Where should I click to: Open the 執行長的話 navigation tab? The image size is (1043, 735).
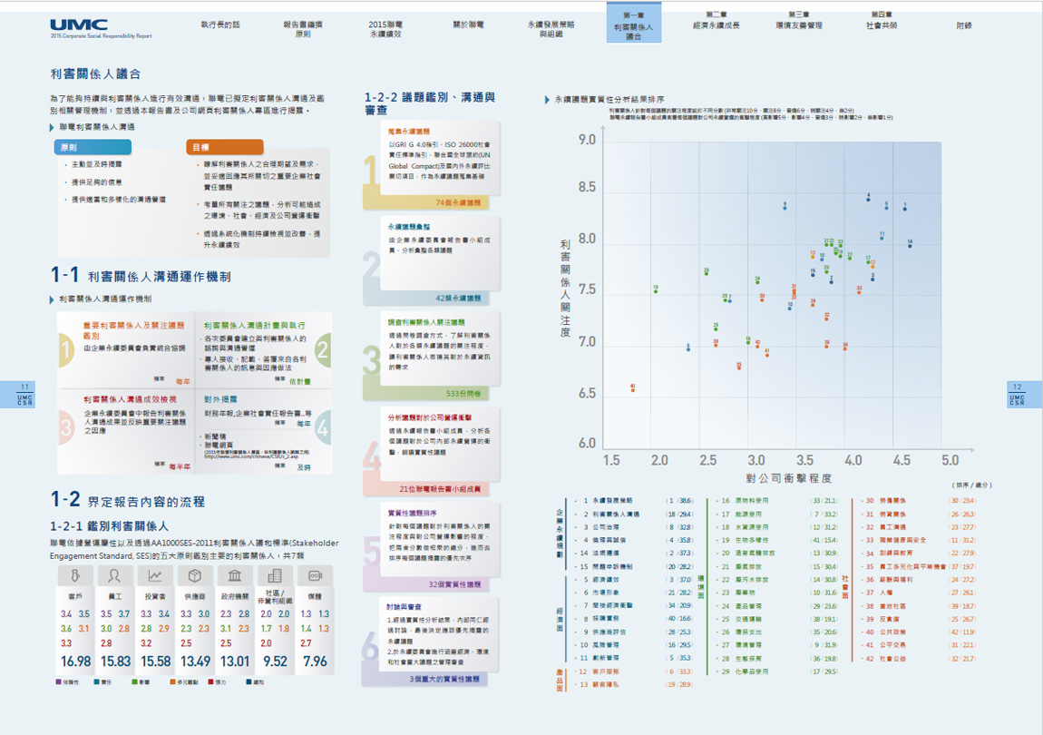[x=220, y=24]
